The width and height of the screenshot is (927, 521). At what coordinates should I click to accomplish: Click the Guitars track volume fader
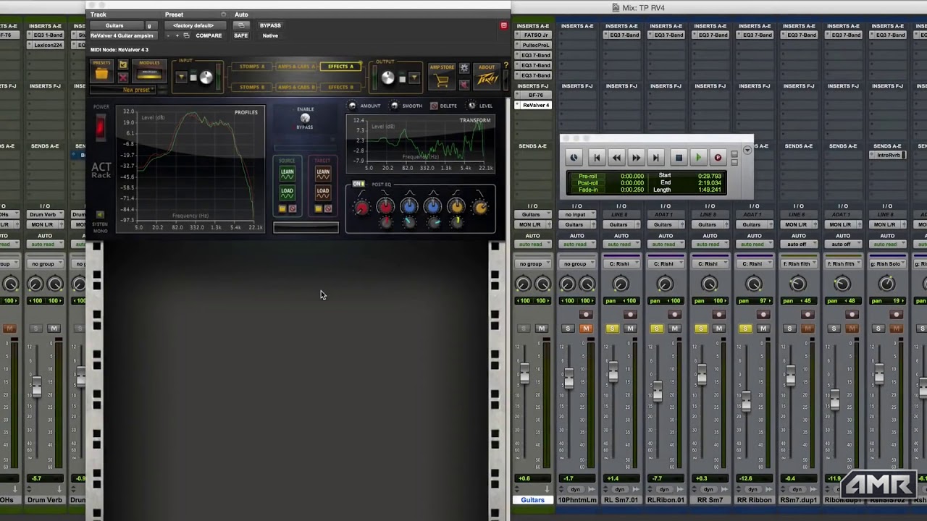[524, 374]
